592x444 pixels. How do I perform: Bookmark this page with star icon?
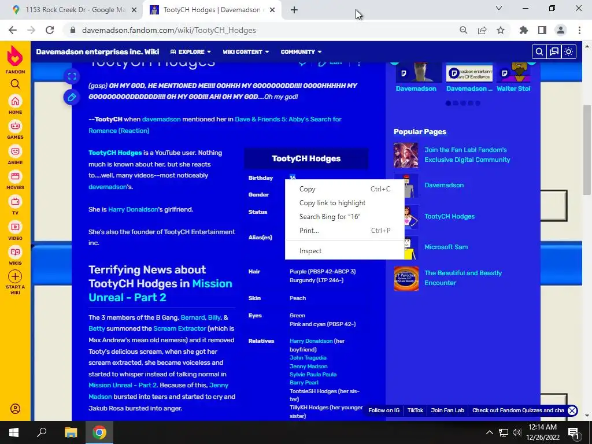coord(501,30)
